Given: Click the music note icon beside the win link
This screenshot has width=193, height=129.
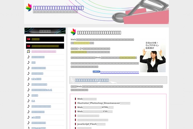Looking at the screenshot, I should coord(29,117).
